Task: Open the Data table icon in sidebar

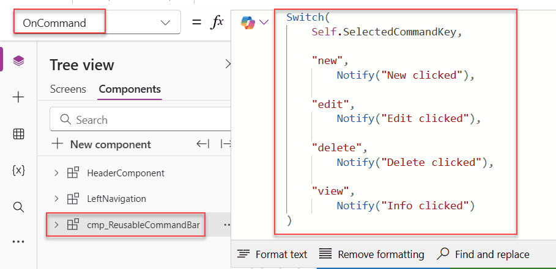Action: click(x=18, y=134)
